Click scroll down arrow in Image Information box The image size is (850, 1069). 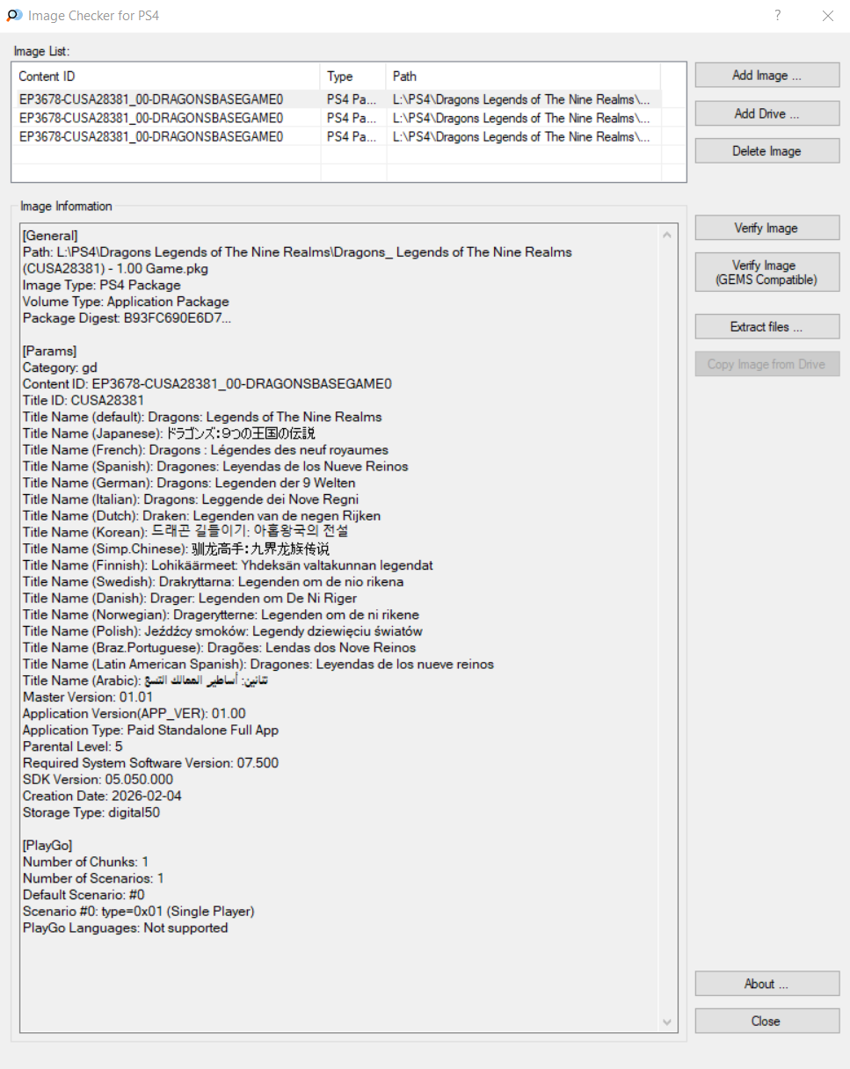pyautogui.click(x=667, y=1022)
